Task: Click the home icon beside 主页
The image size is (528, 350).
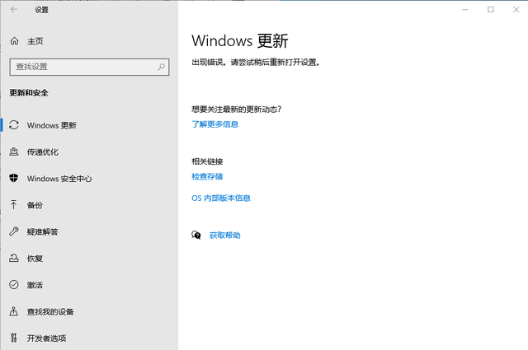Action: point(14,41)
